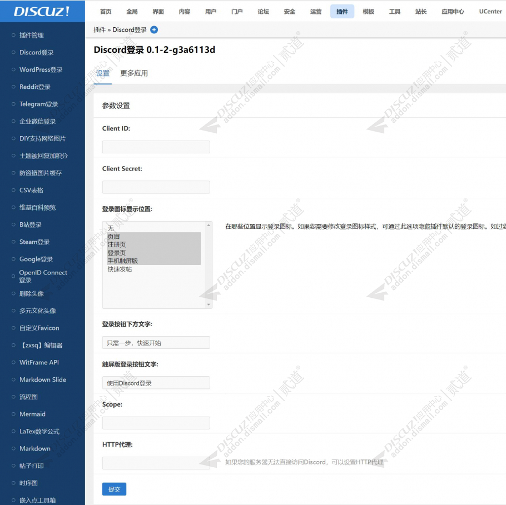
Task: Select 登录页 in the position list
Action: click(153, 253)
